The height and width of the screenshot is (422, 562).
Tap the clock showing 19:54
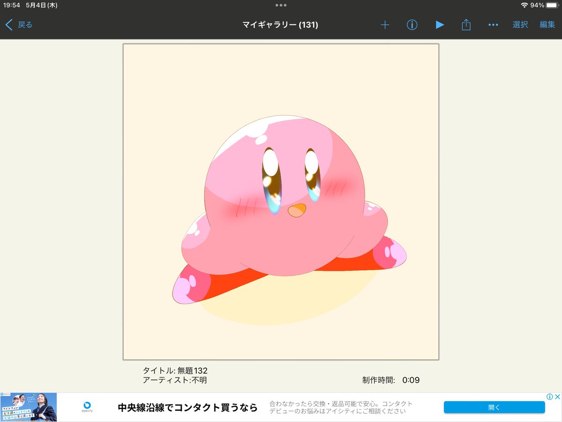[12, 5]
